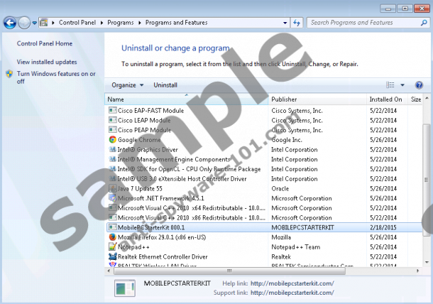Click the Uninstall toolbar button

[x=165, y=85]
